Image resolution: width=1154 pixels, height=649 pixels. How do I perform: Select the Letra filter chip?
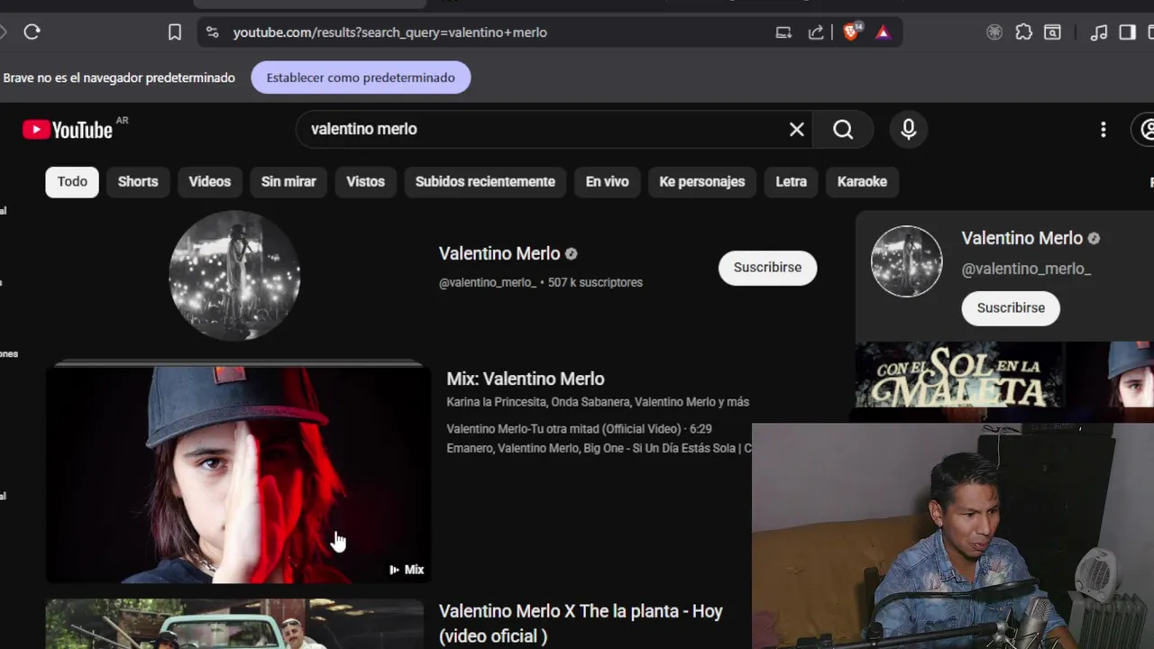[792, 182]
